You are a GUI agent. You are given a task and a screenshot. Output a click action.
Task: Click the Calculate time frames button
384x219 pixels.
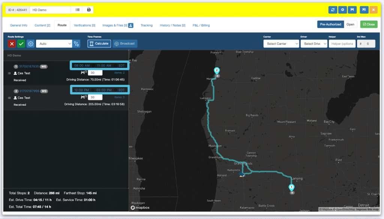[99, 43]
